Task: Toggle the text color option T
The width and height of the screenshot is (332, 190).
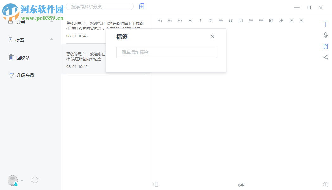Action: click(325, 24)
